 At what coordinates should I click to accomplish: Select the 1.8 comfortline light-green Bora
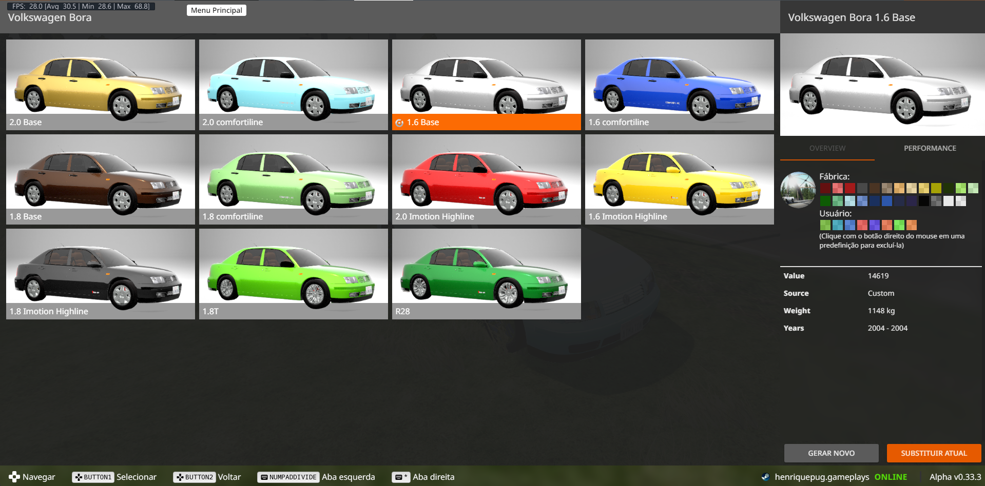(294, 179)
